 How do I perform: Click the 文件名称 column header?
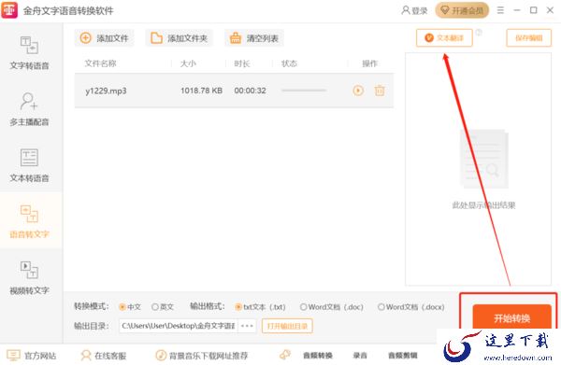click(x=100, y=63)
